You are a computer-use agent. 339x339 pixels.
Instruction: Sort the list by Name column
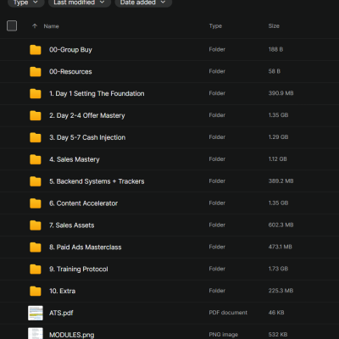point(51,26)
